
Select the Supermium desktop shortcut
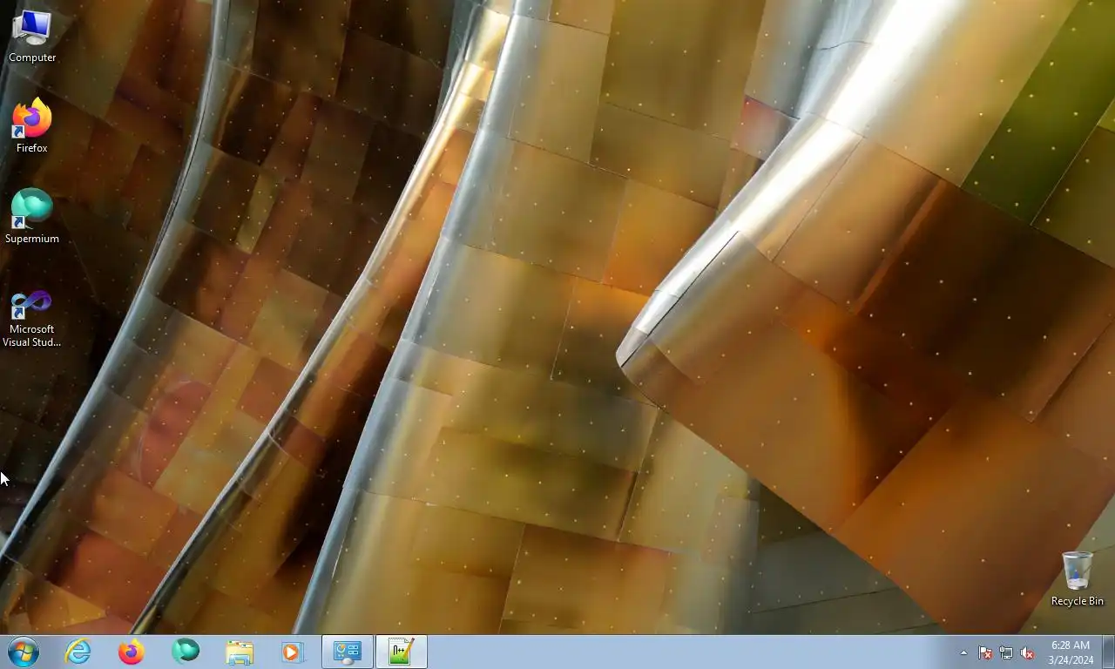pos(32,217)
